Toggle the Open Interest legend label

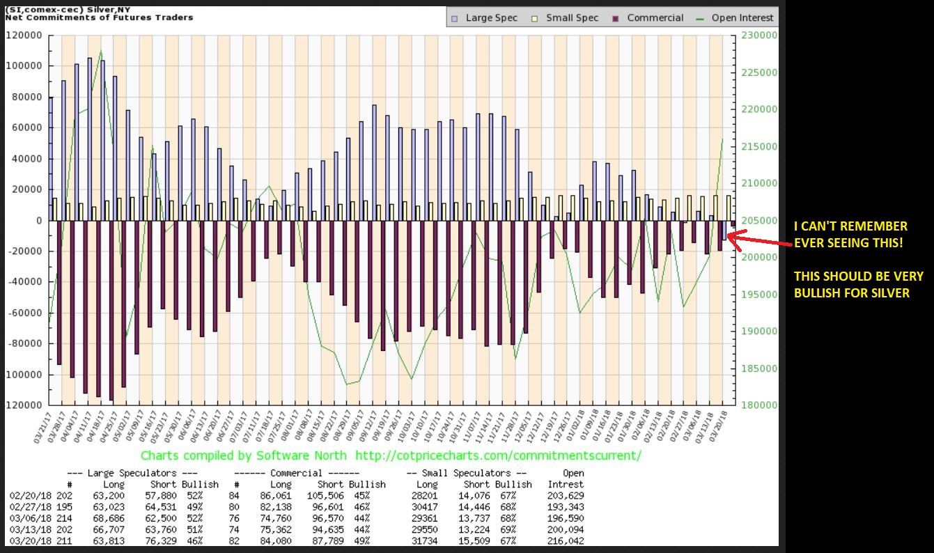[742, 18]
